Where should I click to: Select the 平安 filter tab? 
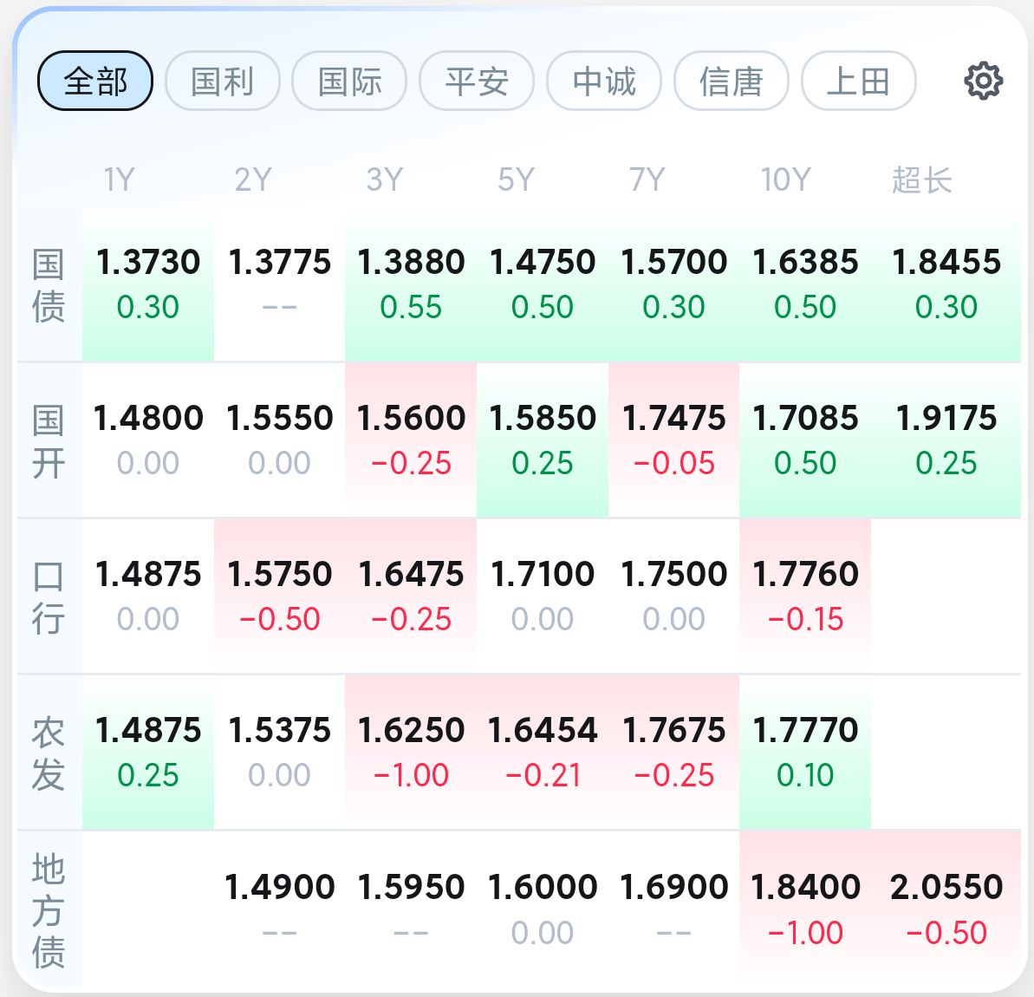[x=477, y=81]
